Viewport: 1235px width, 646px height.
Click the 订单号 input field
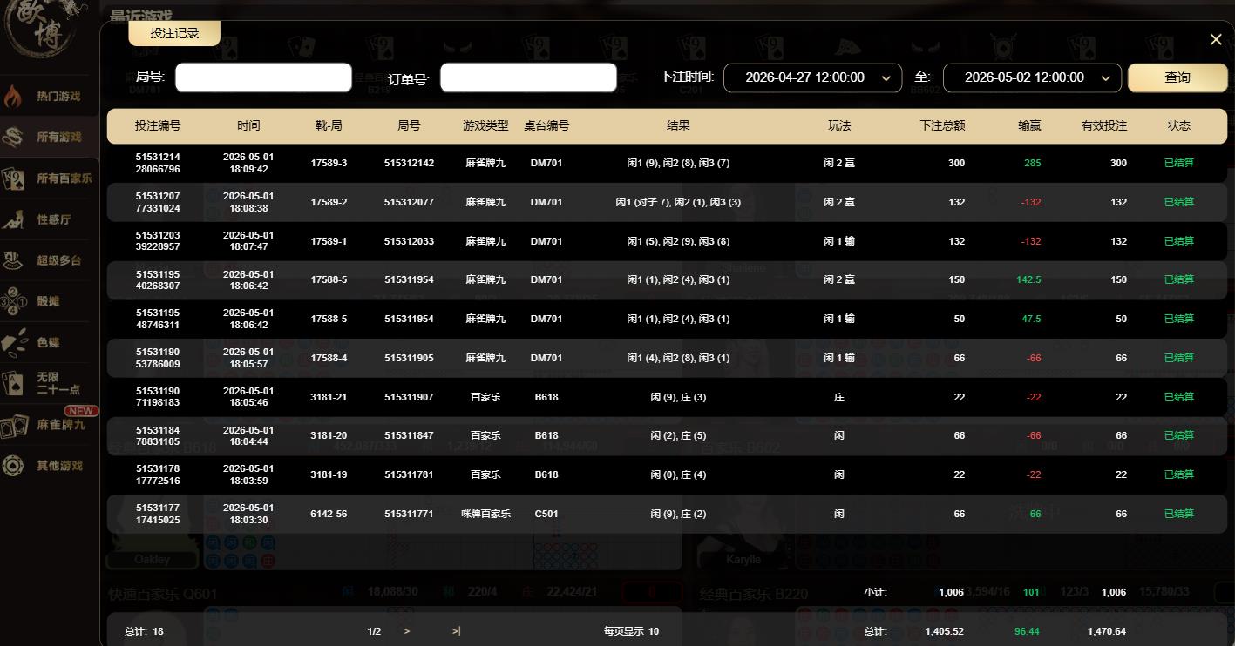[528, 77]
